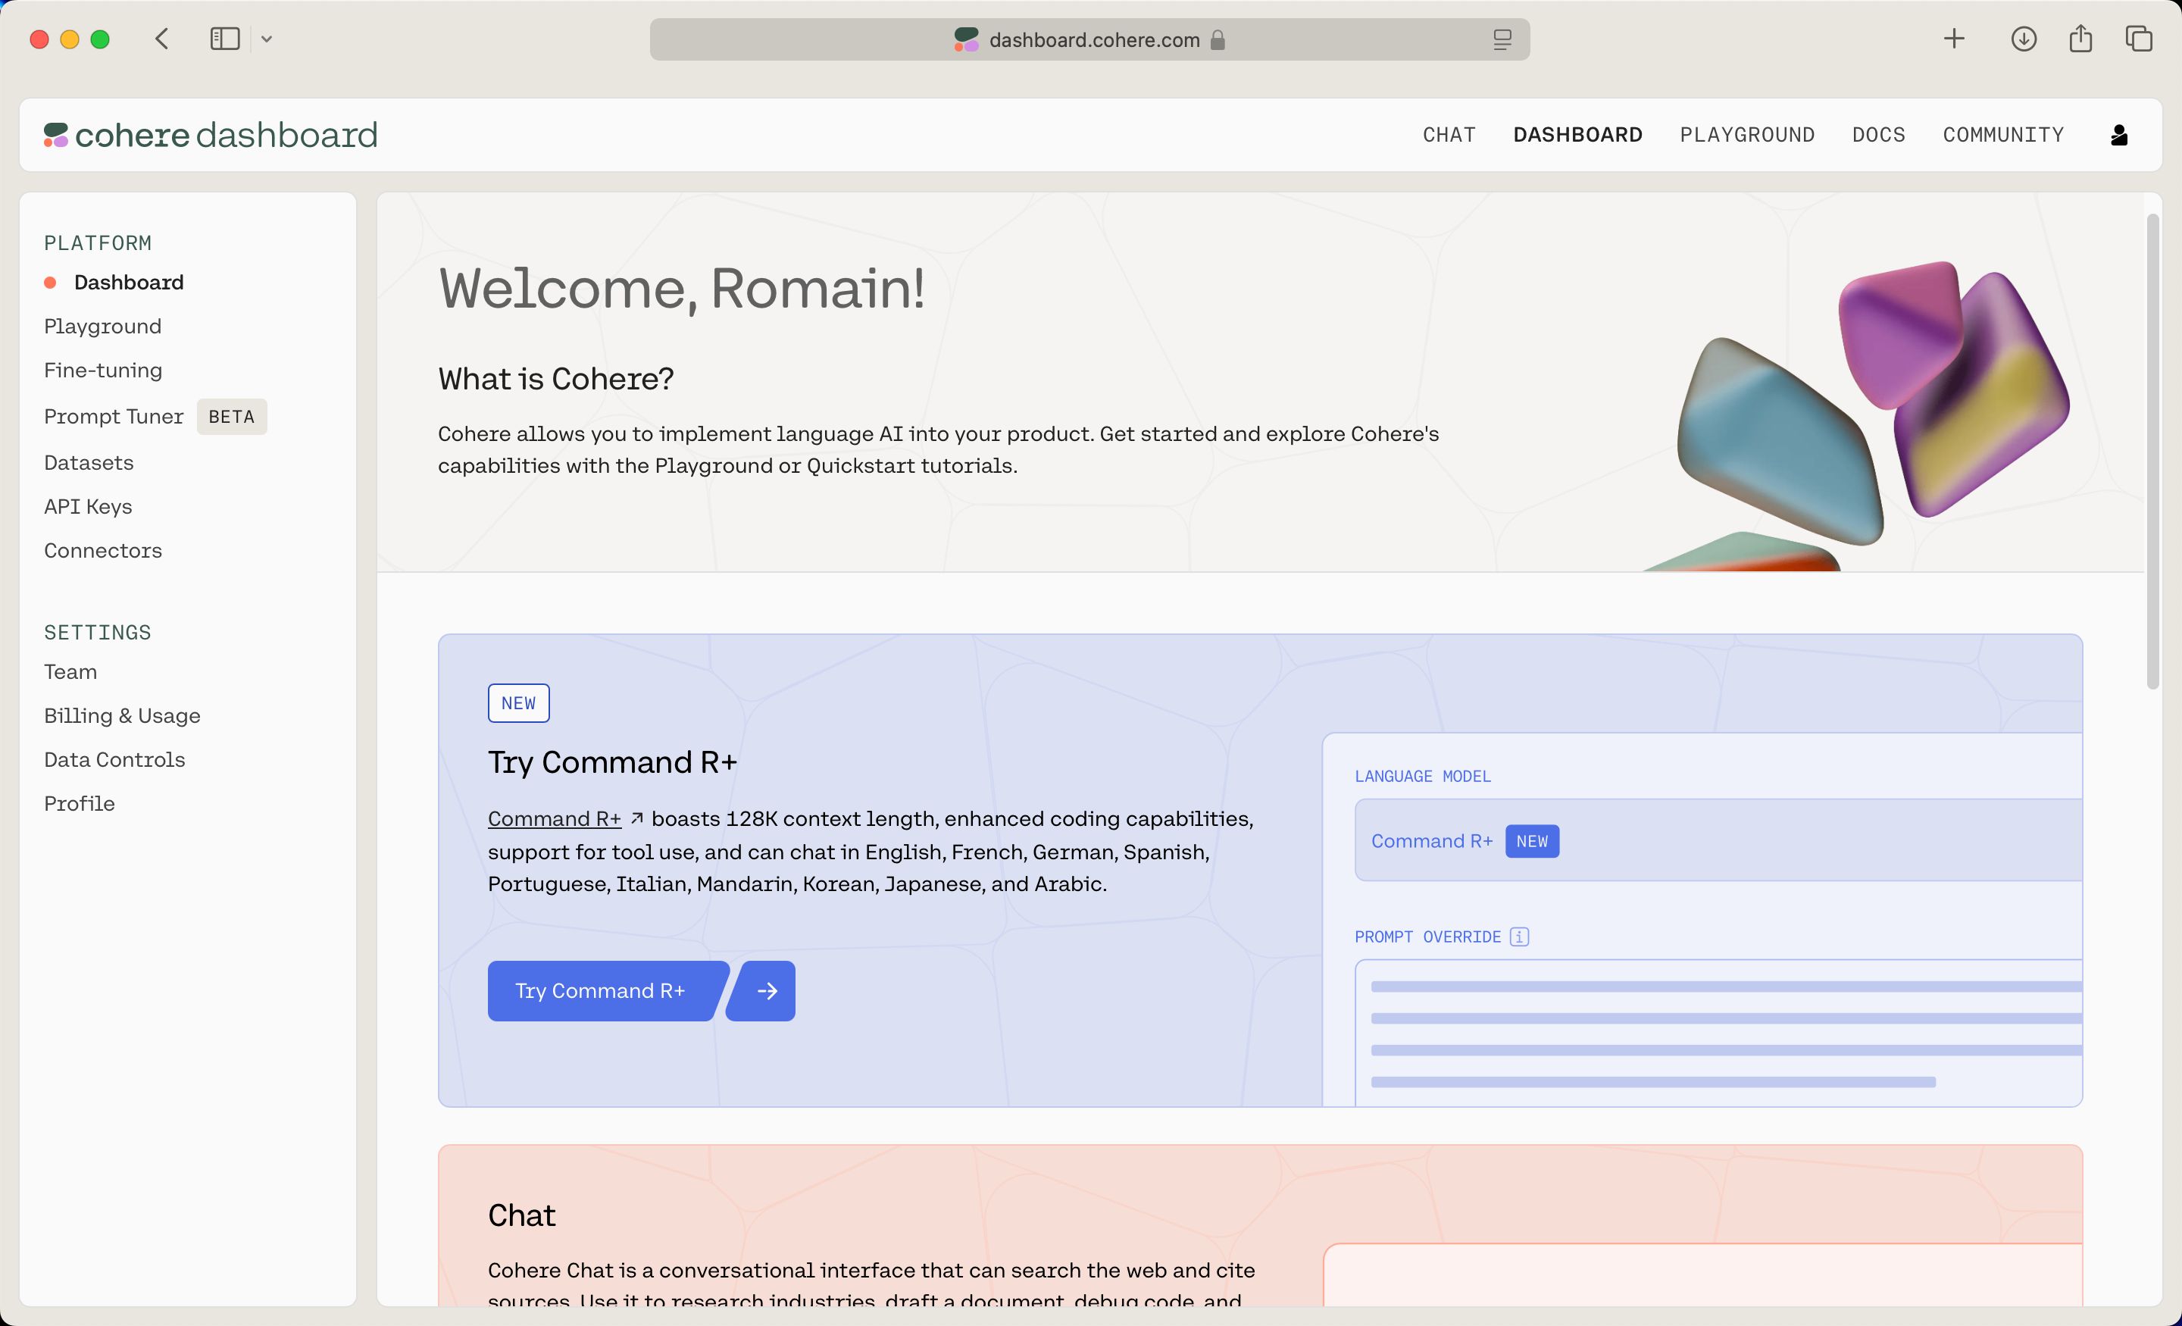The image size is (2182, 1326).
Task: Click the Prompt Tuner BETA toggle
Action: [156, 416]
